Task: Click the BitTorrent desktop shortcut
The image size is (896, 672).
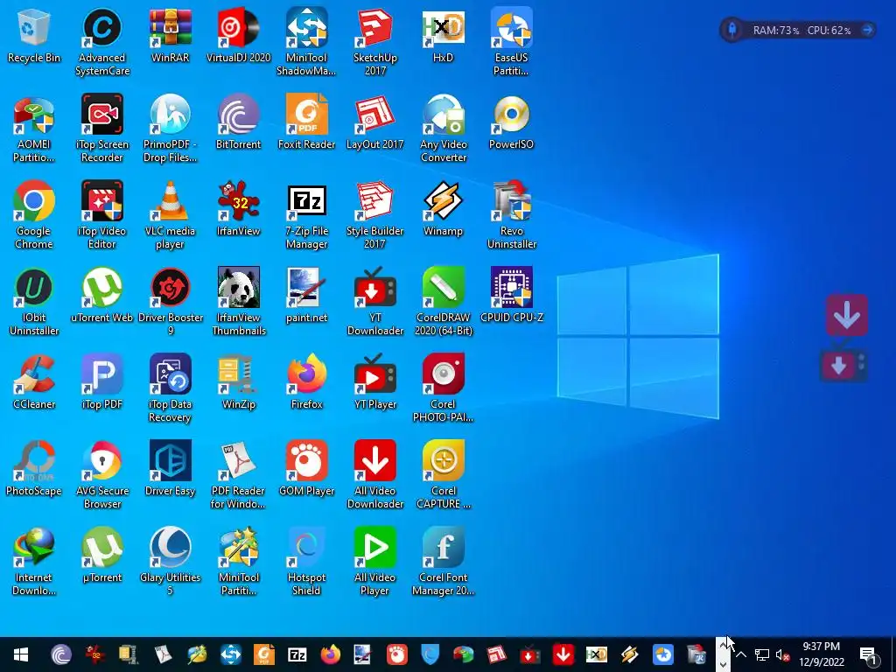Action: pyautogui.click(x=238, y=122)
